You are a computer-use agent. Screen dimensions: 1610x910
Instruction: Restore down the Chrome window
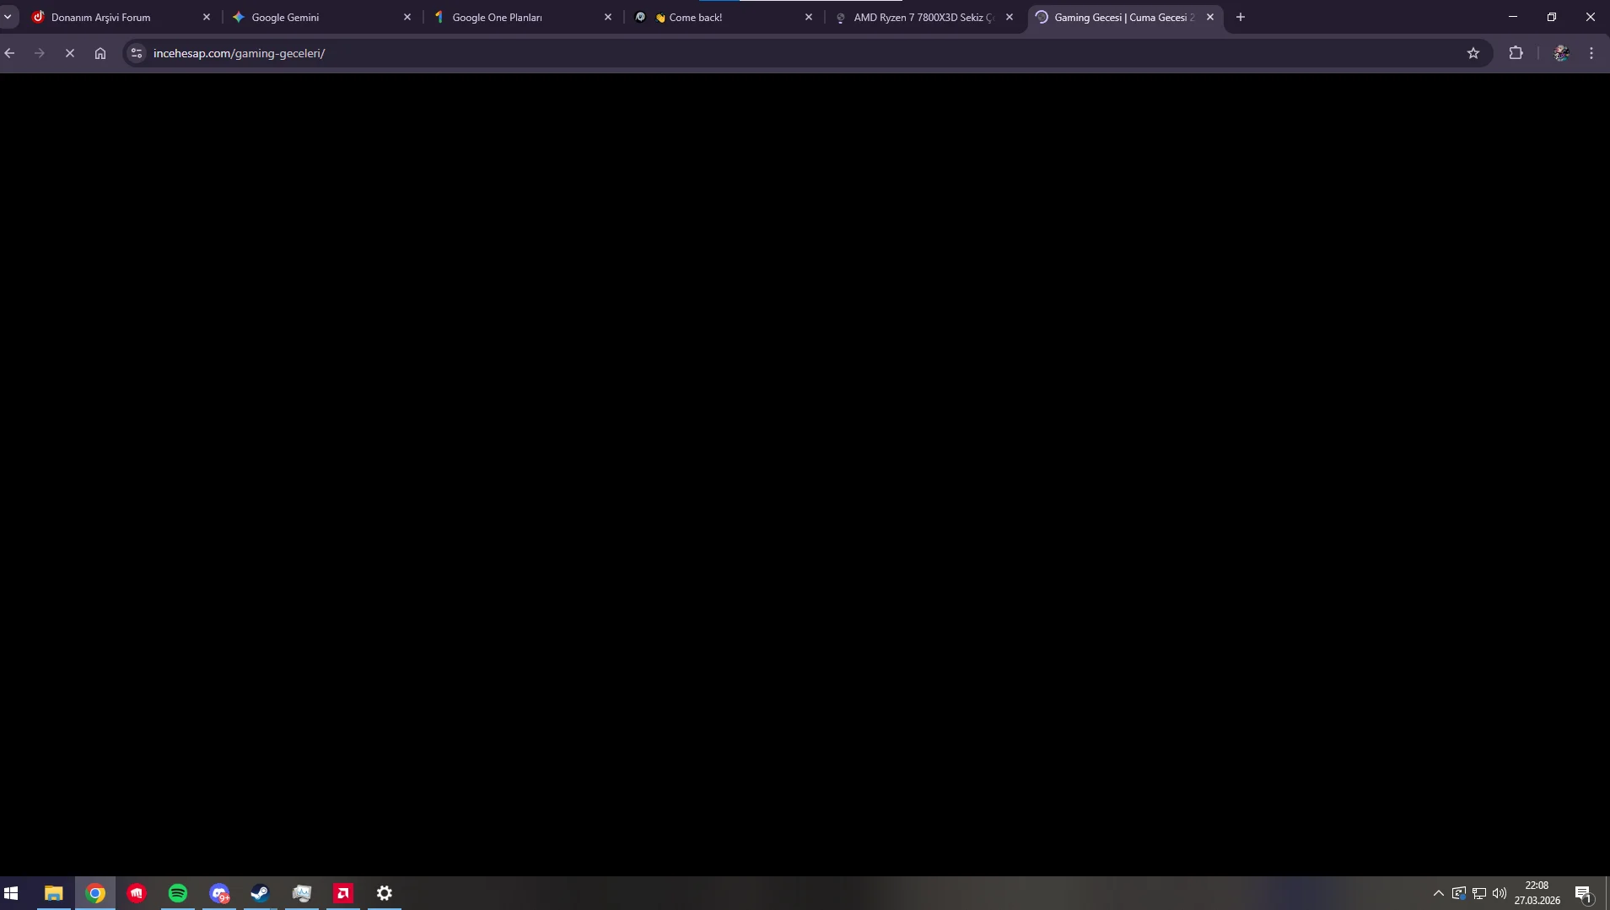1552,17
